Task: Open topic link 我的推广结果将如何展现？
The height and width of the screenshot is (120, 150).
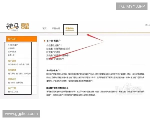Action: tap(58, 55)
